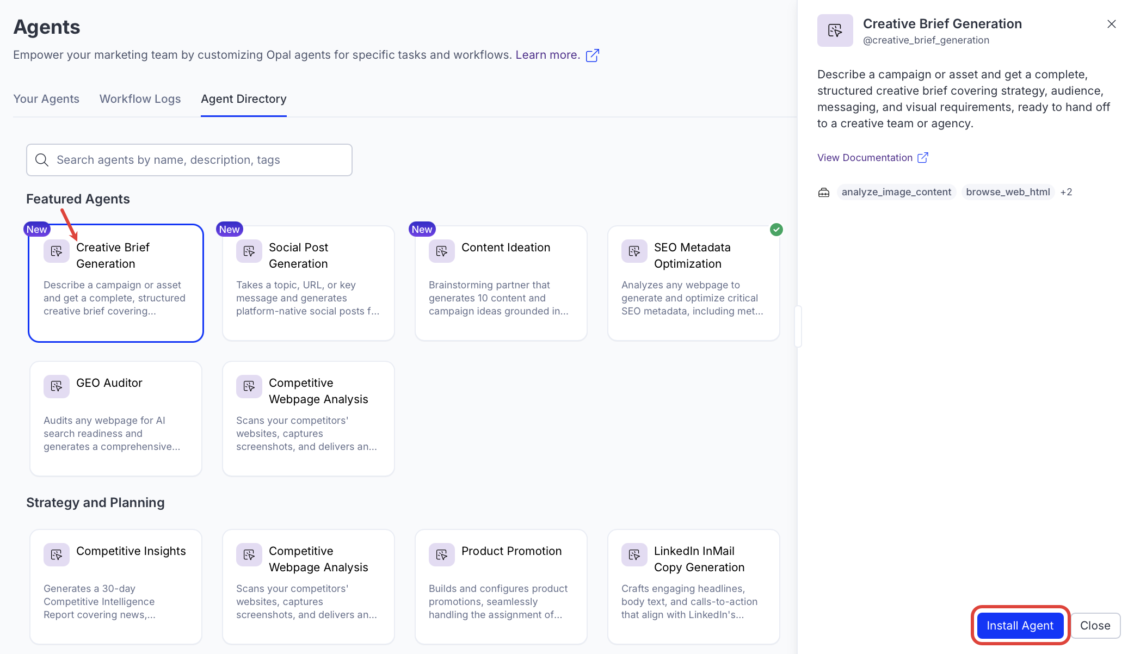Click the GEO Auditor agent icon
Image resolution: width=1134 pixels, height=654 pixels.
(57, 386)
